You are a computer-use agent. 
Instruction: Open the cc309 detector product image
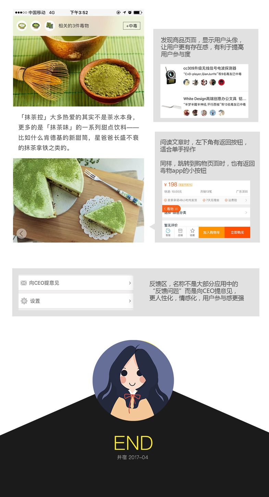tap(170, 76)
